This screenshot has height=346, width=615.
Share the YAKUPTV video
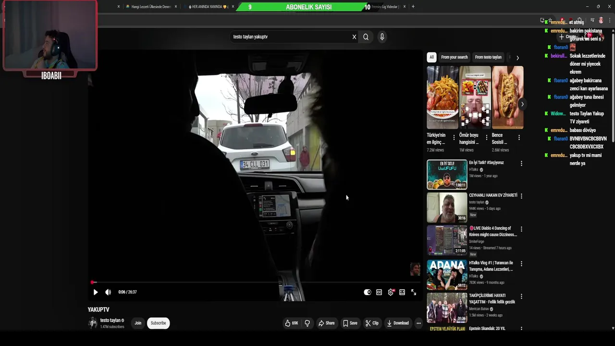click(326, 323)
